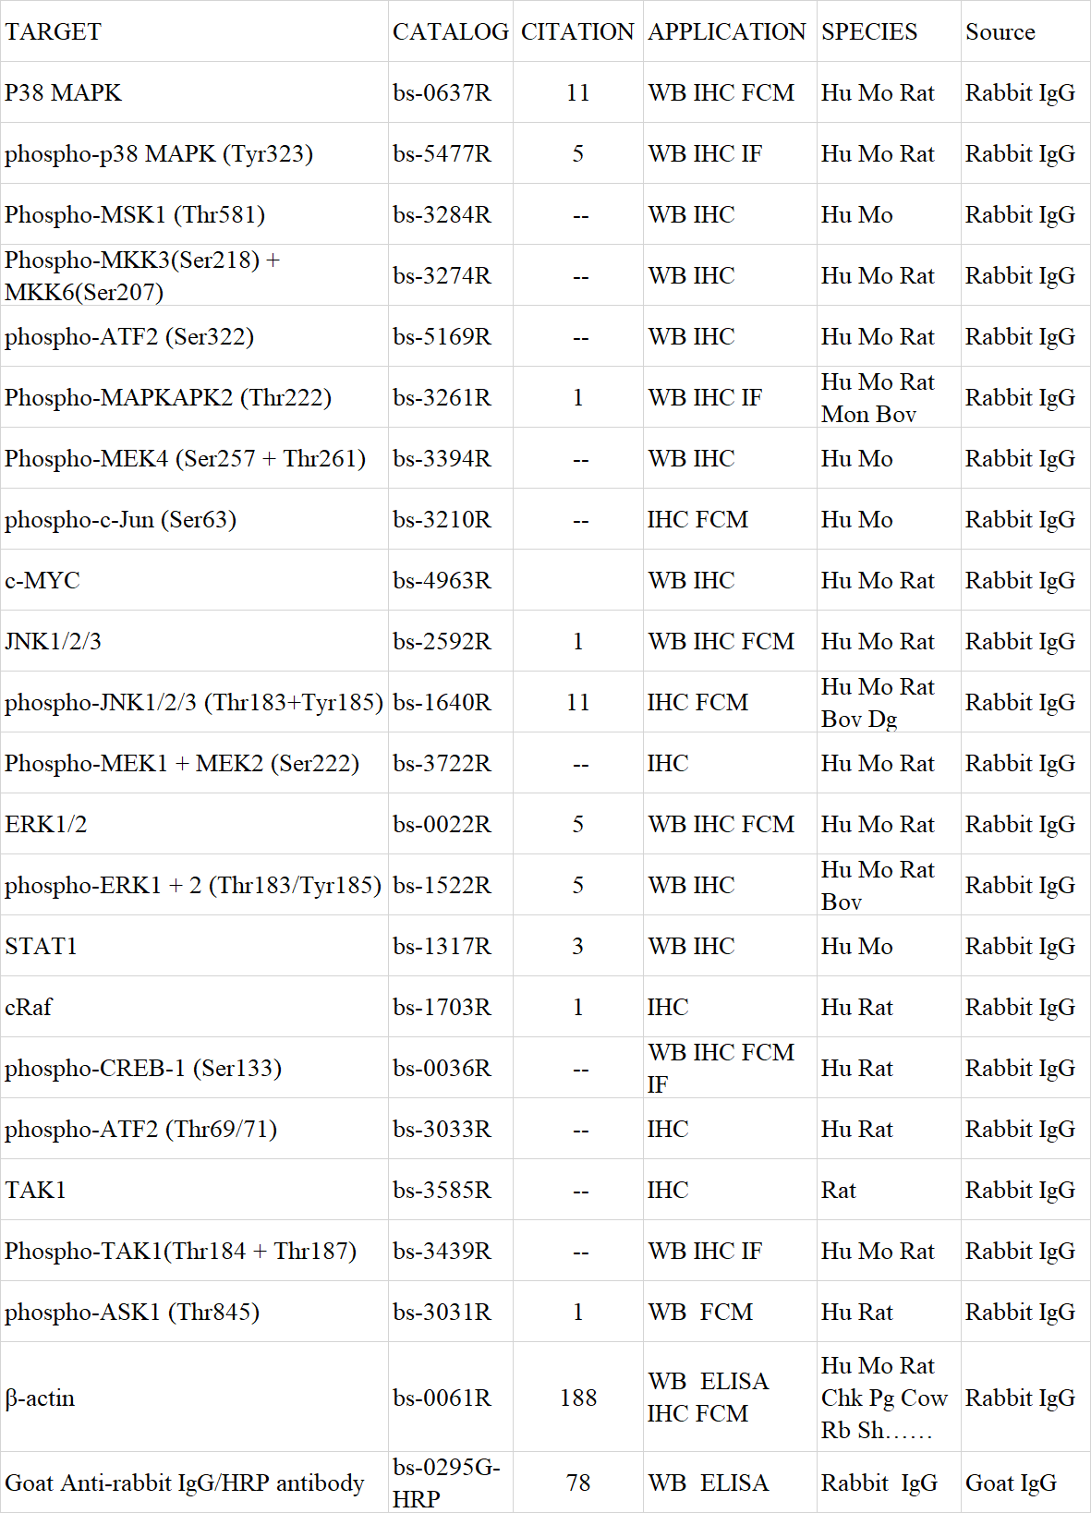Viewport: 1091px width, 1513px height.
Task: Click the CITATION column header
Action: pyautogui.click(x=577, y=32)
